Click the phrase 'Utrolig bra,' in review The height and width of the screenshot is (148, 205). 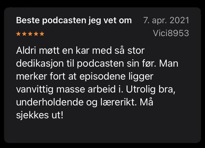(151, 90)
